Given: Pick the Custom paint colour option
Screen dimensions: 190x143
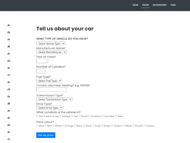Looking at the screenshot, I should 144,126.
